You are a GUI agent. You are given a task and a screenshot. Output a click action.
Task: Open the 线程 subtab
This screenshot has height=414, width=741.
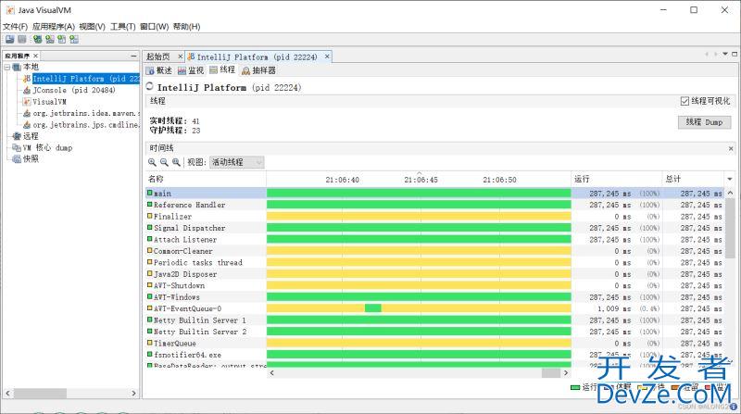[222, 70]
